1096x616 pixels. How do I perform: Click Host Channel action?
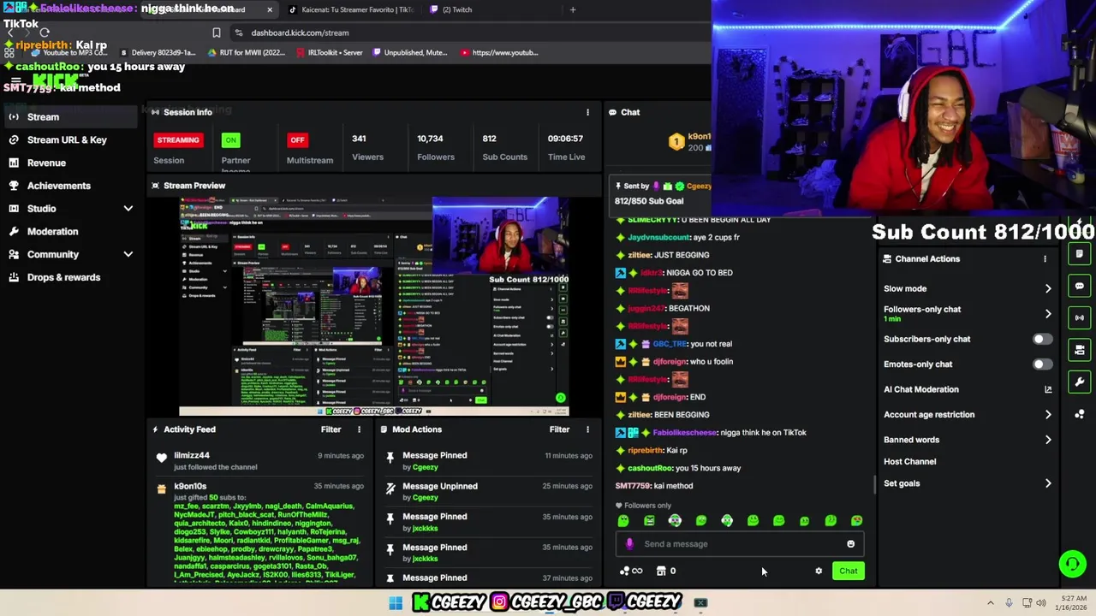click(909, 461)
